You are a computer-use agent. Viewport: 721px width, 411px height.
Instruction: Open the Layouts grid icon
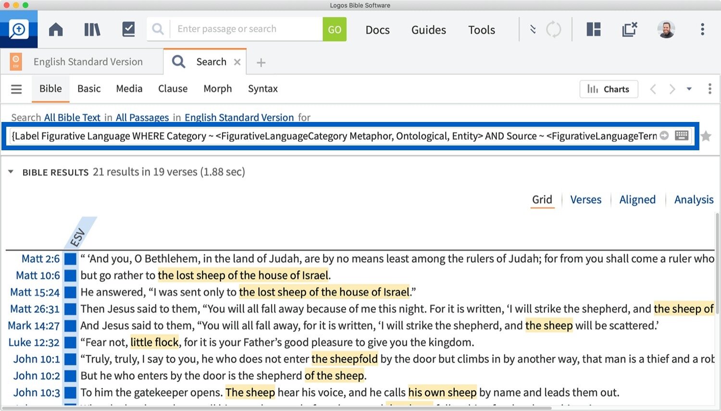594,29
